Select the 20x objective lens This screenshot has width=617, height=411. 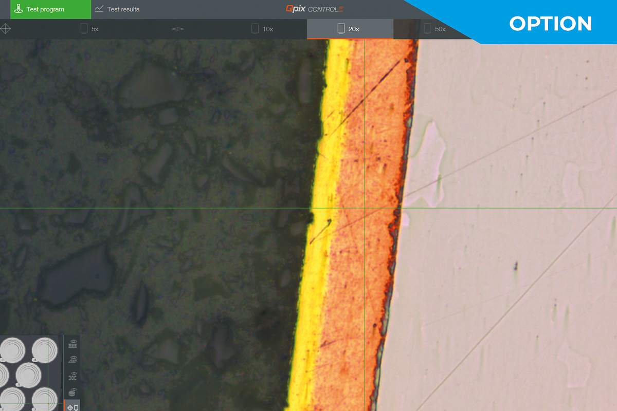click(349, 29)
